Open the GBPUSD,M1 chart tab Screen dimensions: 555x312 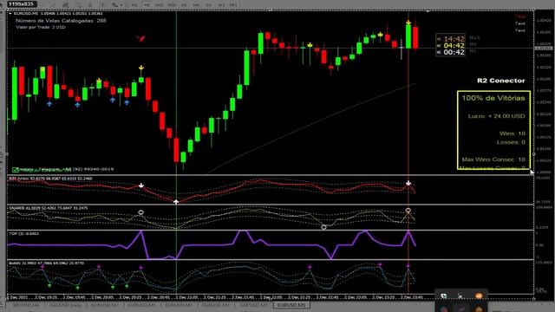pos(254,305)
